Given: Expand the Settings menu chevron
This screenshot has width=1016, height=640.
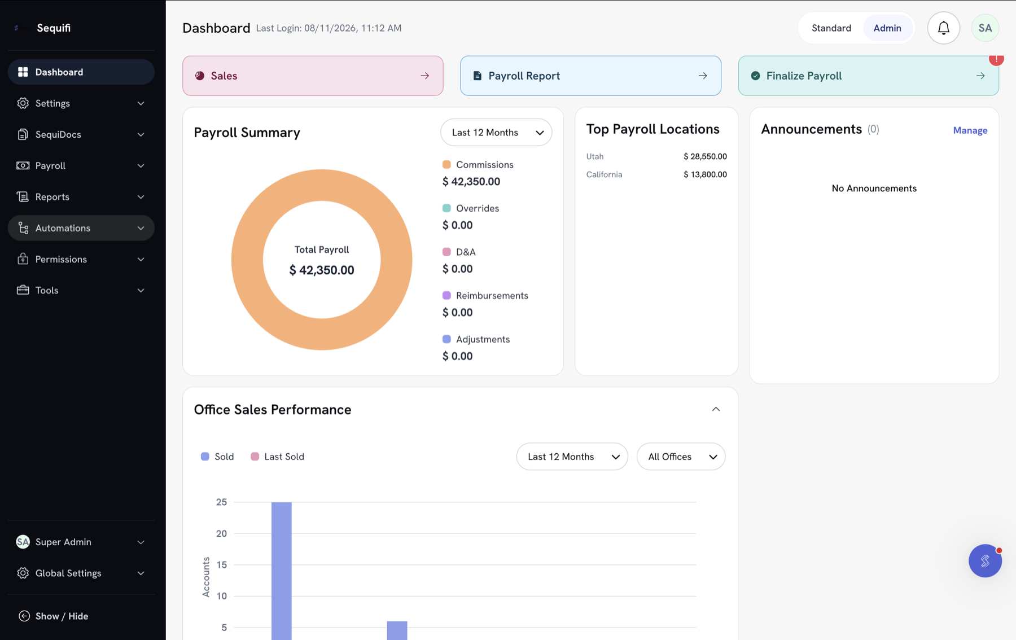Looking at the screenshot, I should (x=141, y=103).
